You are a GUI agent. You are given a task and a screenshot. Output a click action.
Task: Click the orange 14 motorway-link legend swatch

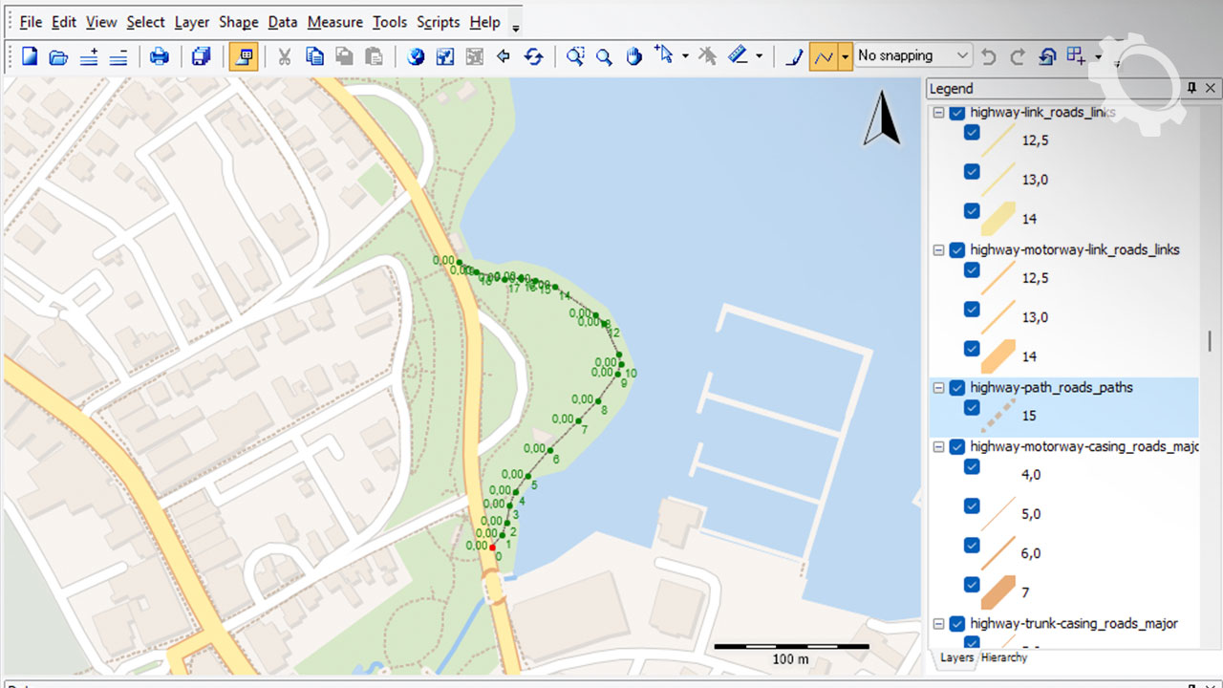[998, 355]
